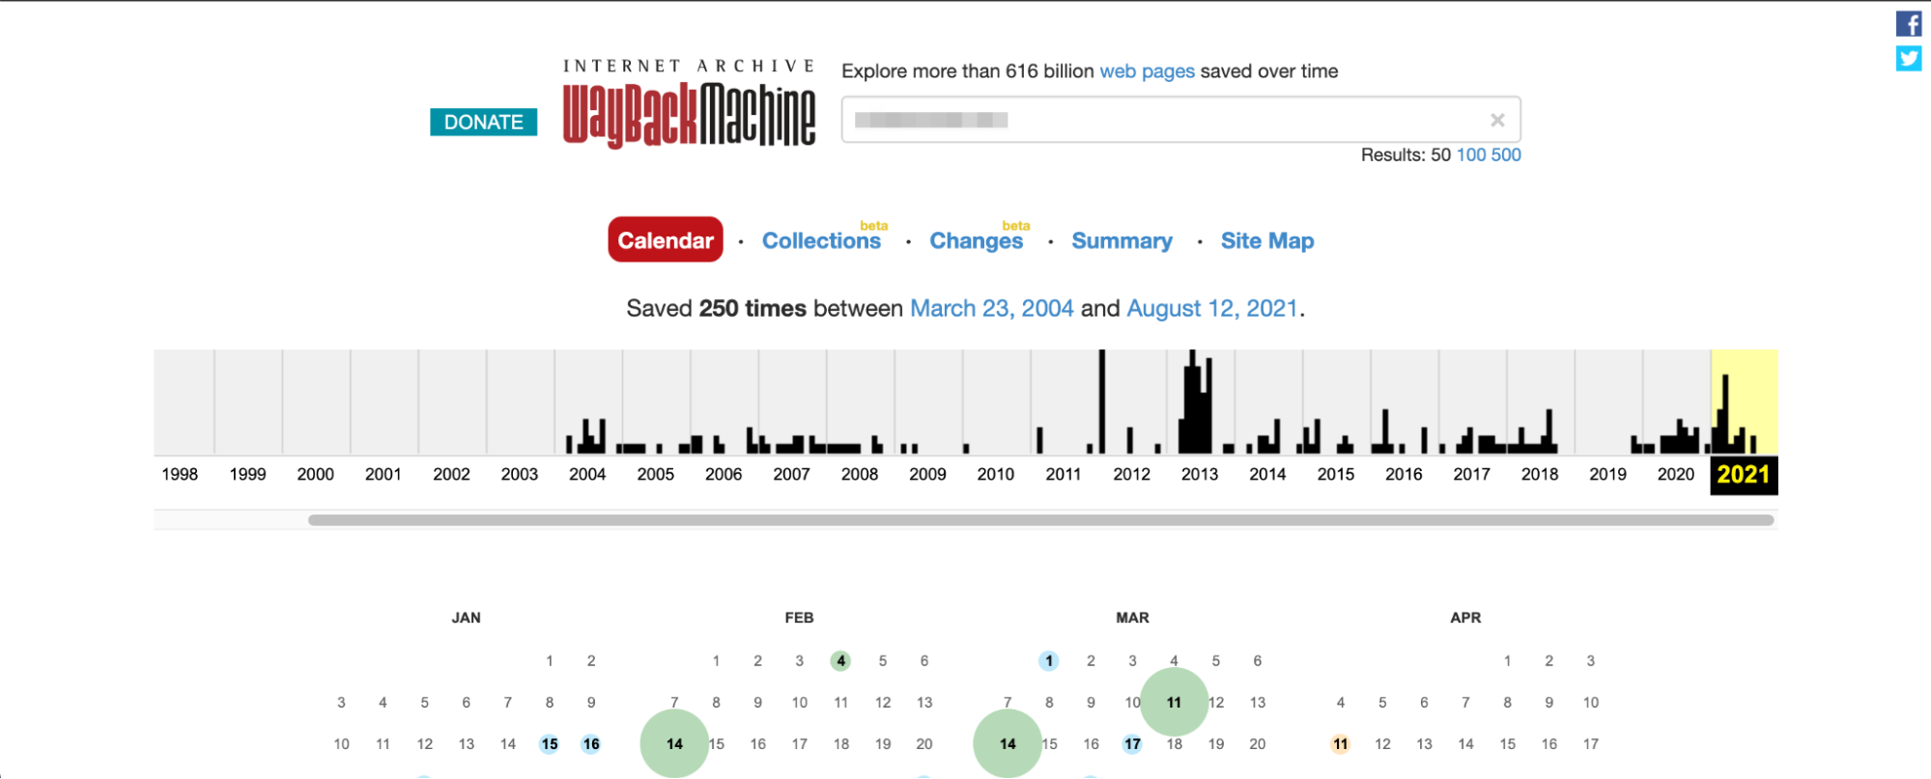The height and width of the screenshot is (779, 1931).
Task: Open the March 23, 2004 capture link
Action: 992,308
